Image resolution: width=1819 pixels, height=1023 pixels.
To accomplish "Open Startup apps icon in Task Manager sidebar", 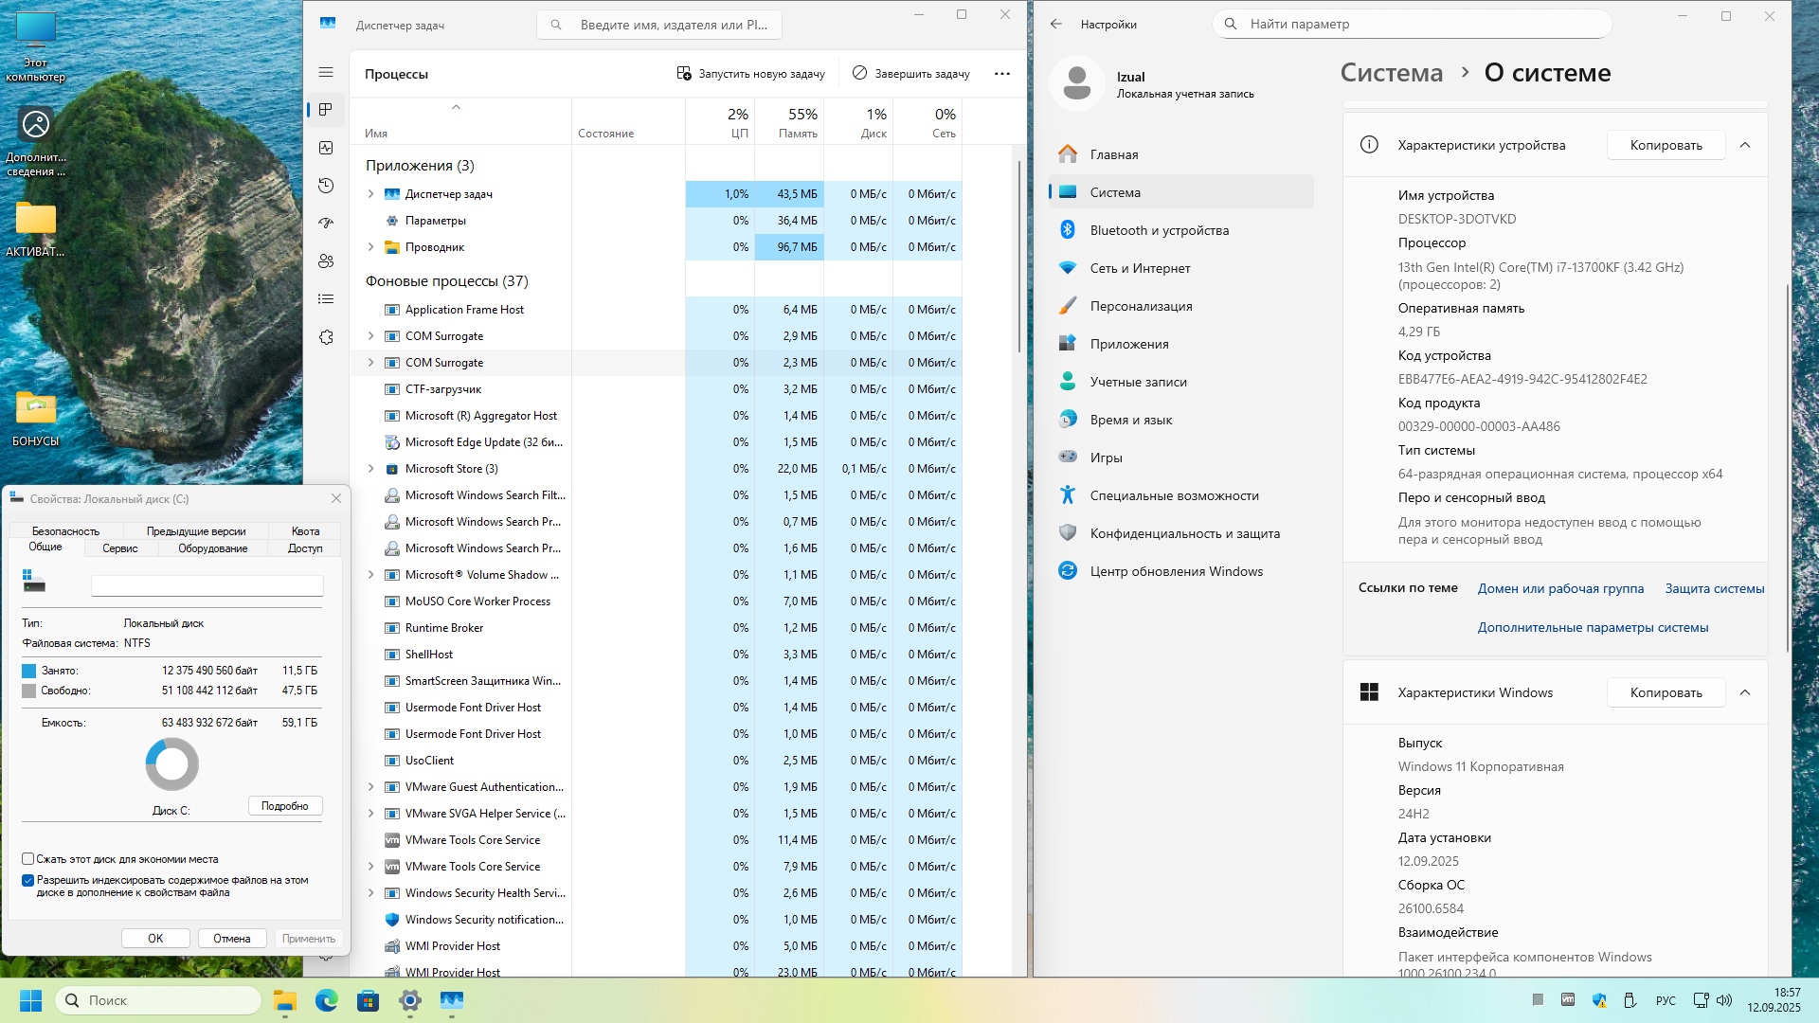I will (x=326, y=224).
